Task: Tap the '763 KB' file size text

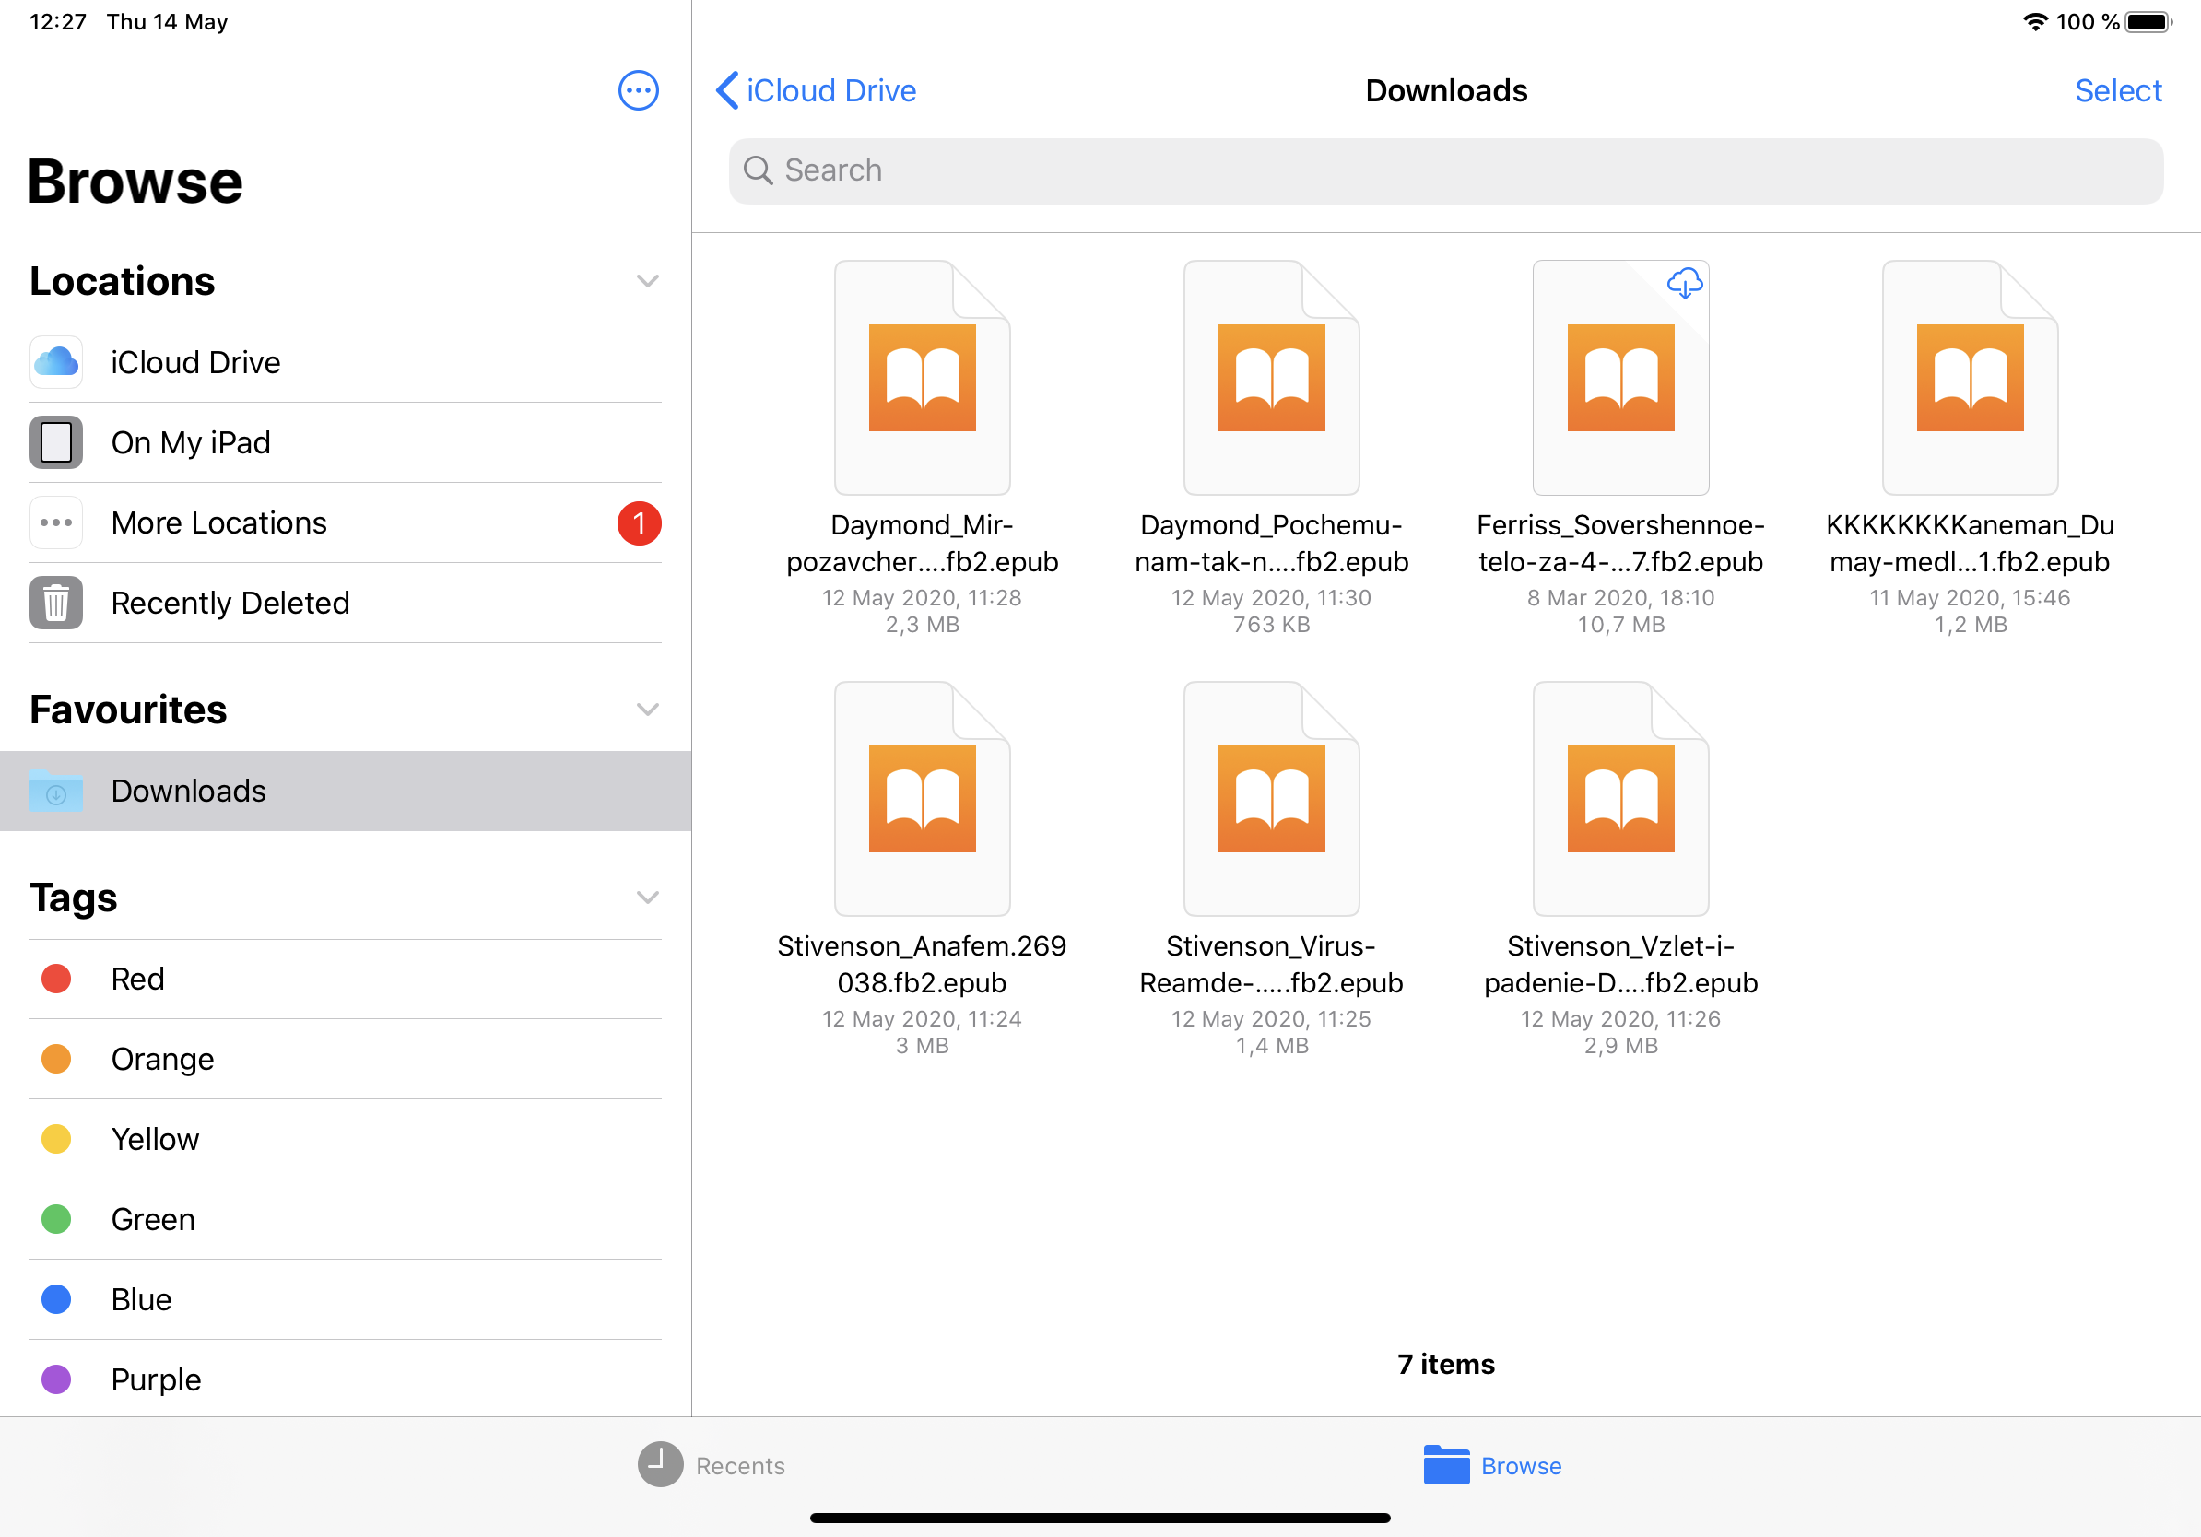Action: [x=1271, y=625]
